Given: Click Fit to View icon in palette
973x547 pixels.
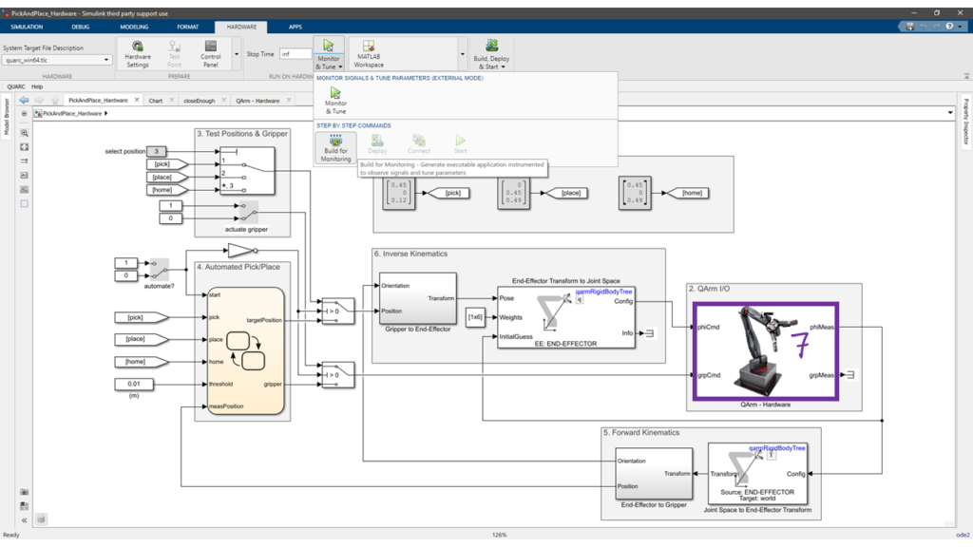Looking at the screenshot, I should [25, 147].
